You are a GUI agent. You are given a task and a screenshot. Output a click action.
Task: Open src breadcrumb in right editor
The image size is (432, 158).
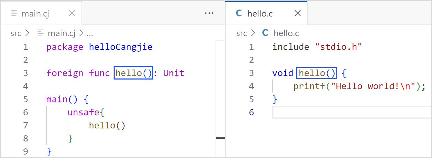tap(242, 33)
